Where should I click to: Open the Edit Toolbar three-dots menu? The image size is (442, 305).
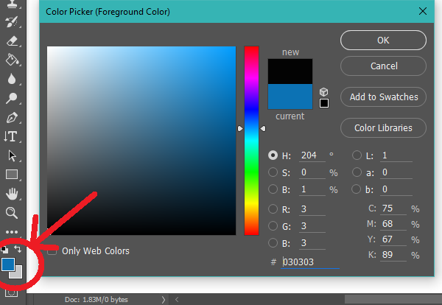click(x=12, y=232)
